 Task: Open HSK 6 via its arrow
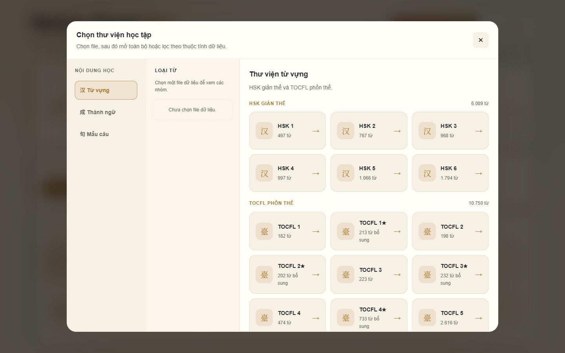[x=479, y=173]
